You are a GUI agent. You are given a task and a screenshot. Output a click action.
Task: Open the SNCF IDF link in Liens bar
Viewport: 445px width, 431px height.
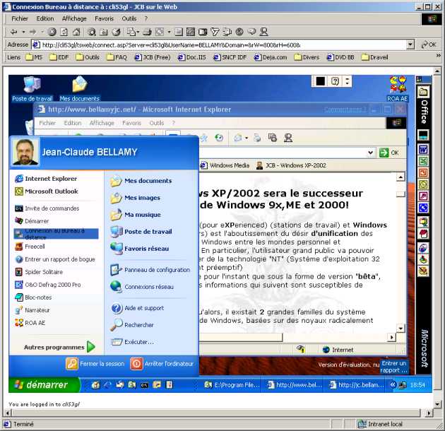pos(230,57)
